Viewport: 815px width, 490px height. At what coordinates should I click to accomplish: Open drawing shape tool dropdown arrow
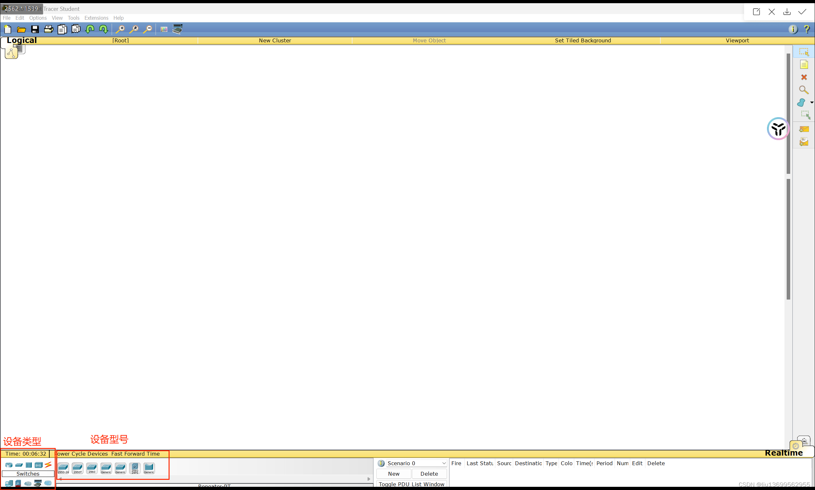(x=812, y=102)
